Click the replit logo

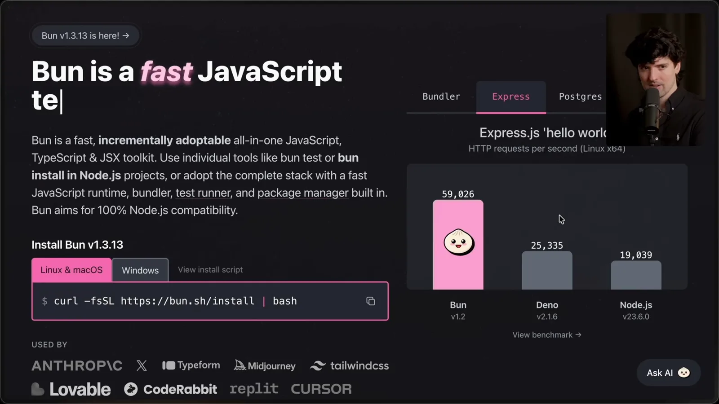[254, 389]
